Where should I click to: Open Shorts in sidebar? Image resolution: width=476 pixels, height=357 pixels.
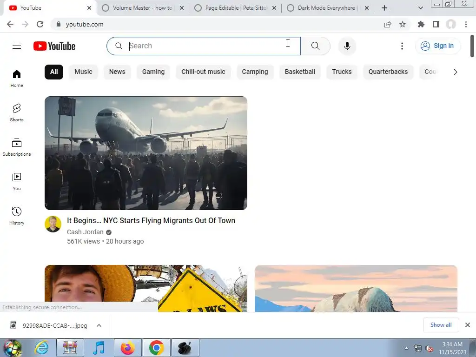coord(17,113)
